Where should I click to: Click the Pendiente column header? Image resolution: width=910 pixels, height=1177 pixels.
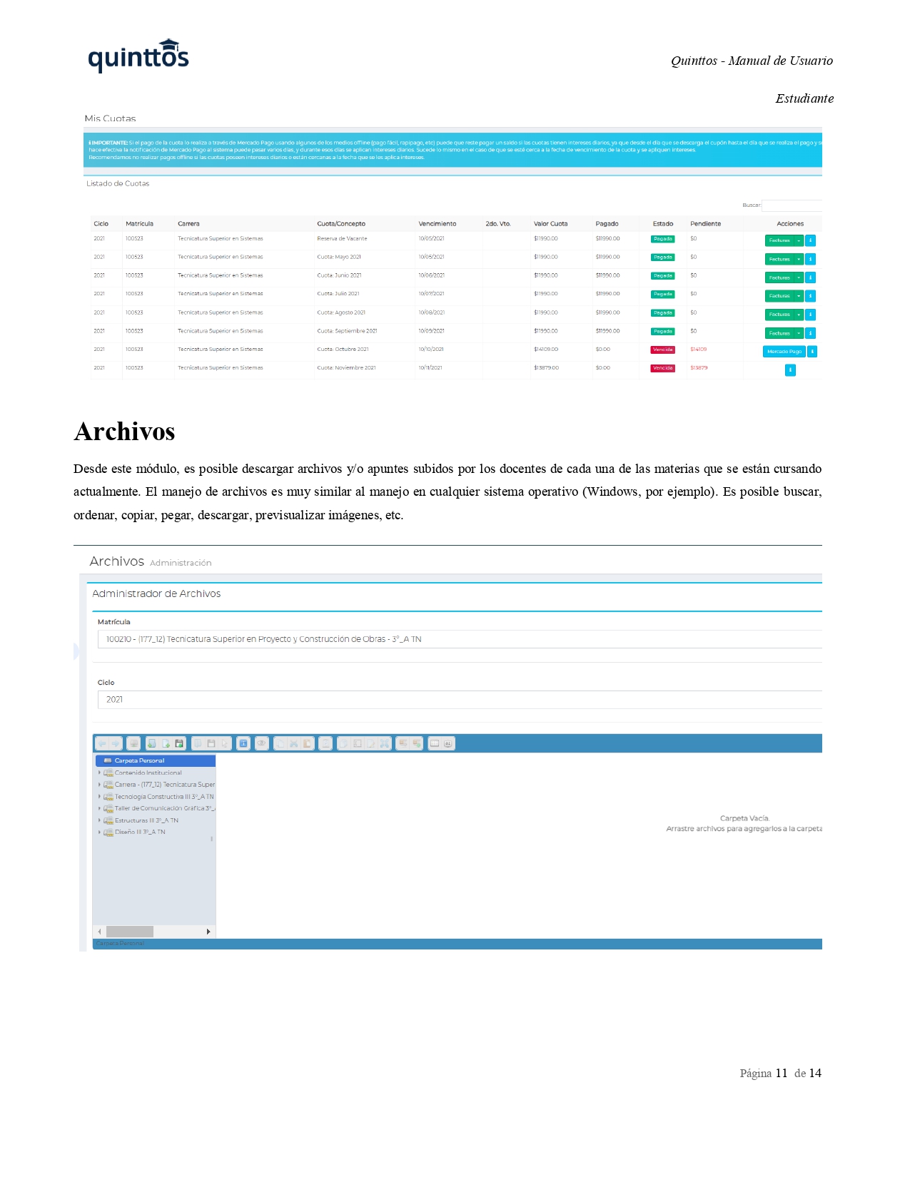(x=706, y=224)
